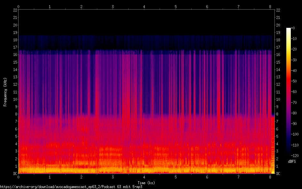Click the "+0" color scale label
Viewport: 302px width, 189px height.
click(293, 28)
